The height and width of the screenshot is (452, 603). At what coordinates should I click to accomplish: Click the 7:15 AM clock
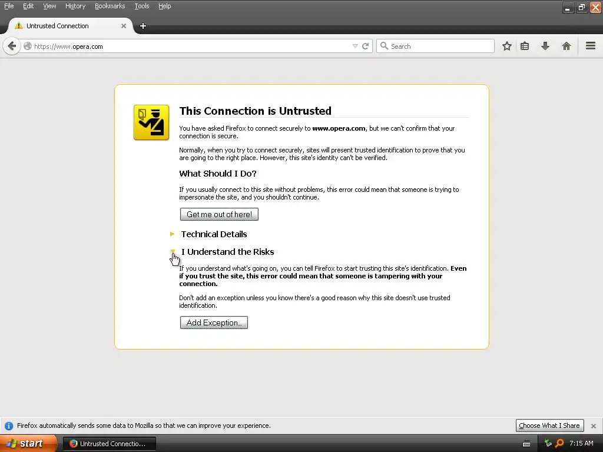point(581,443)
